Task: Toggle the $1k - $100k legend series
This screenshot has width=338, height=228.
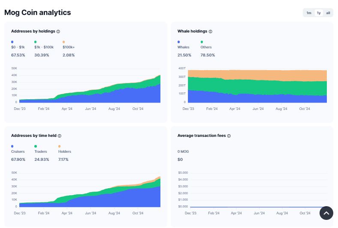Action: coord(44,47)
